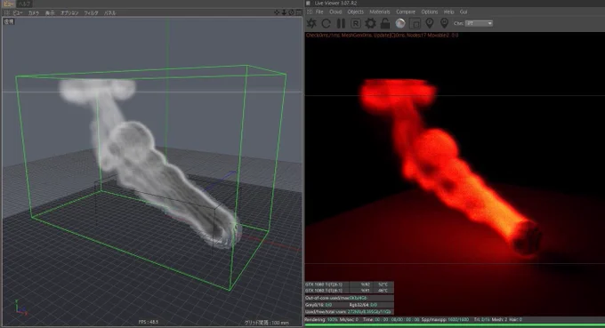
Task: Click the Rendering 100% status text
Action: tap(321, 319)
